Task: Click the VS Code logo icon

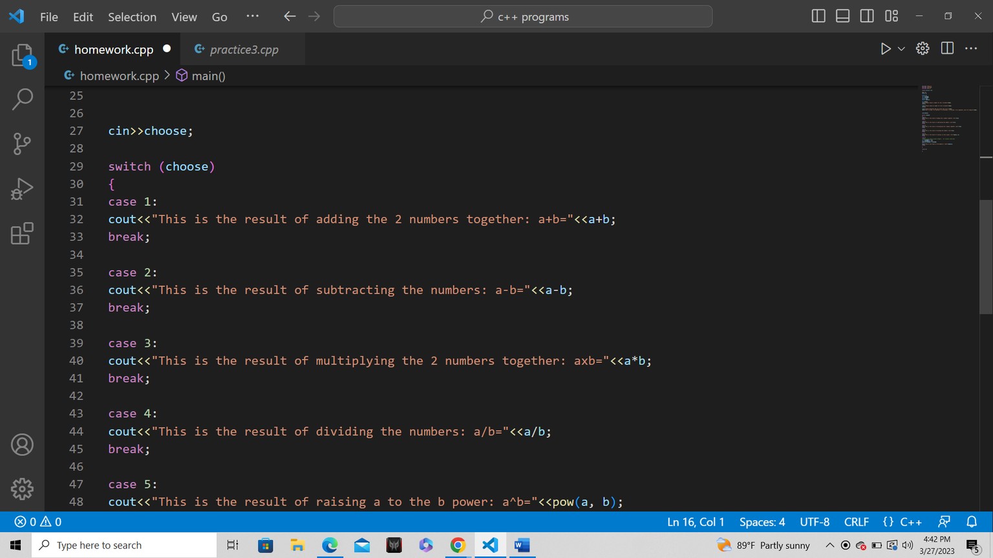Action: 17,16
